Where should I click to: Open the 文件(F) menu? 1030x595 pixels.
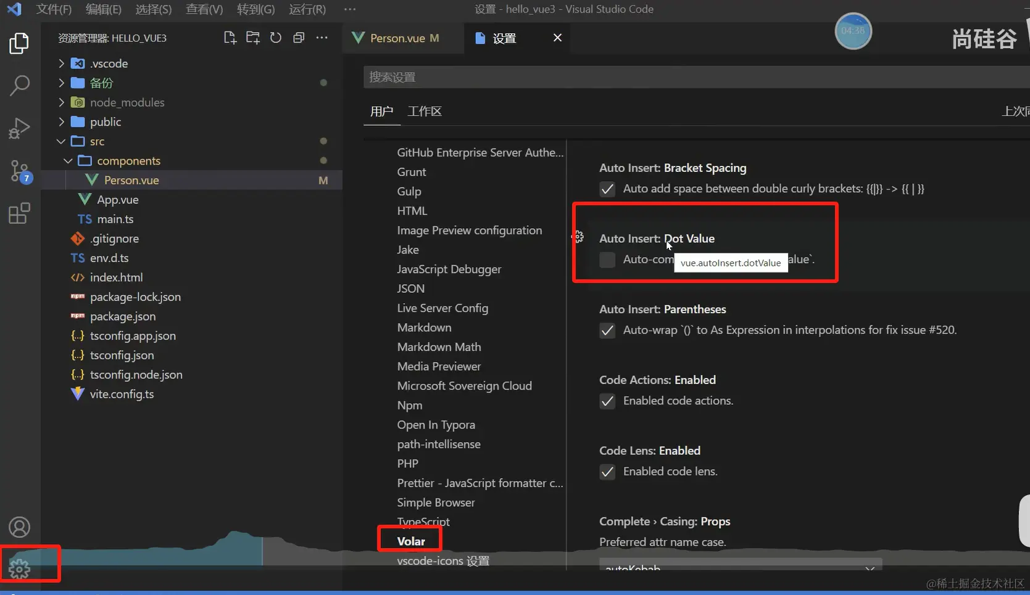pos(54,9)
